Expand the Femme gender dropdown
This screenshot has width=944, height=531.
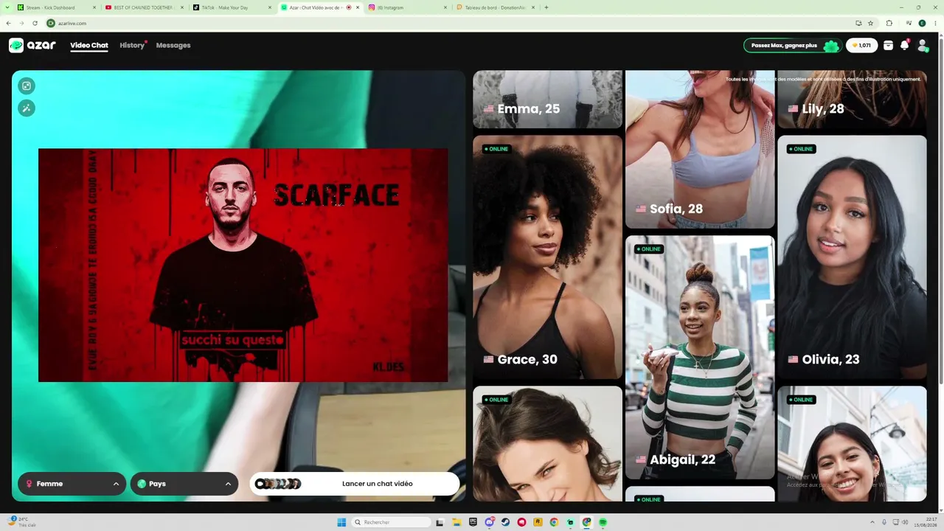[72, 484]
